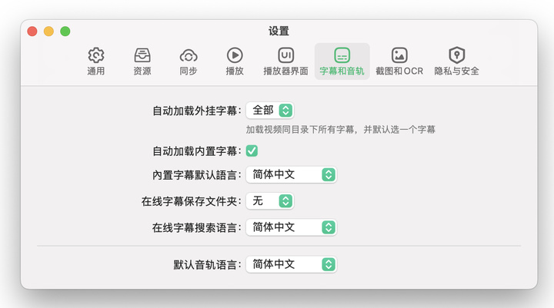Open the 在线字幕搜索语言 dropdown
This screenshot has height=308, width=554.
[291, 227]
